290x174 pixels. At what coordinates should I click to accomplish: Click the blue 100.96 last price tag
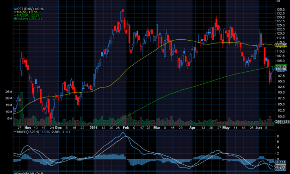281,69
